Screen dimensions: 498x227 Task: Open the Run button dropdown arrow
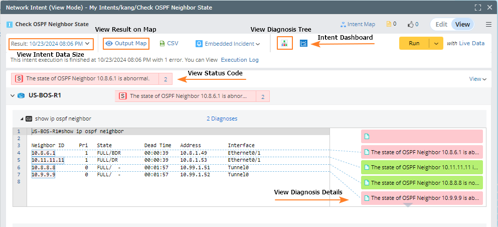tap(436, 43)
